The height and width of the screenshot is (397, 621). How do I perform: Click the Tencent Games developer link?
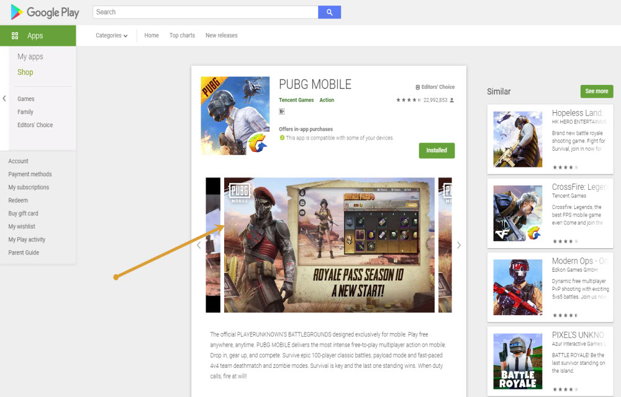[x=296, y=100]
